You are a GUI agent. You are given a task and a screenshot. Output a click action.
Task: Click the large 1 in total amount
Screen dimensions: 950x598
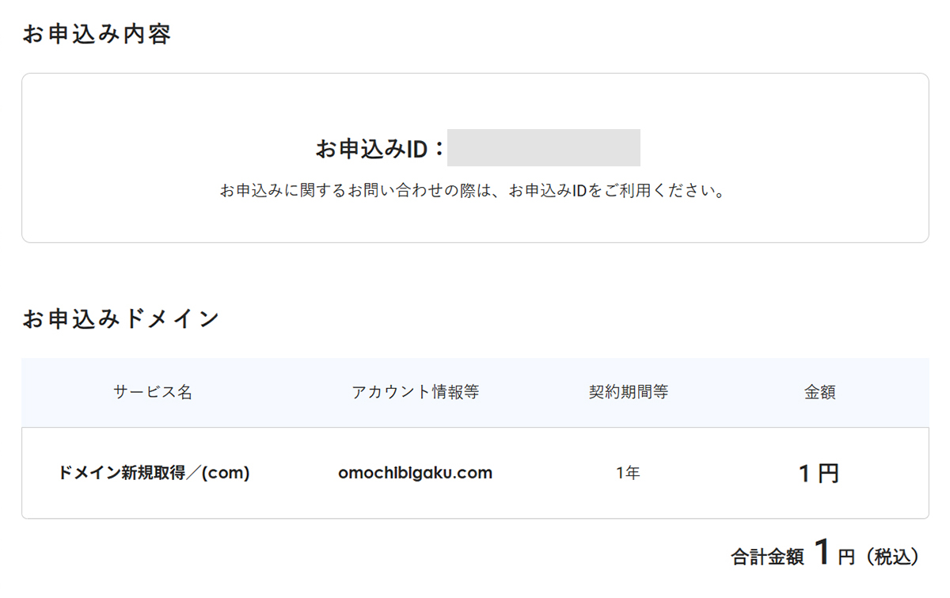[823, 553]
